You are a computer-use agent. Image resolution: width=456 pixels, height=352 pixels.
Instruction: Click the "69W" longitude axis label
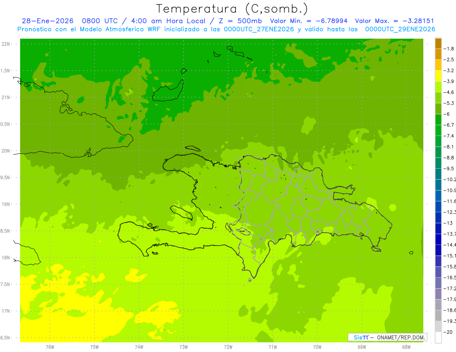coord(362,347)
